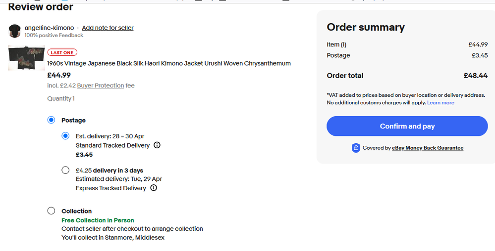This screenshot has height=251, width=495.
Task: Click the Order total amount £48.44
Action: (475, 76)
